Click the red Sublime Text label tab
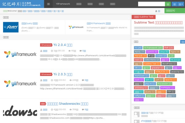185x123 pixels. click(144, 17)
